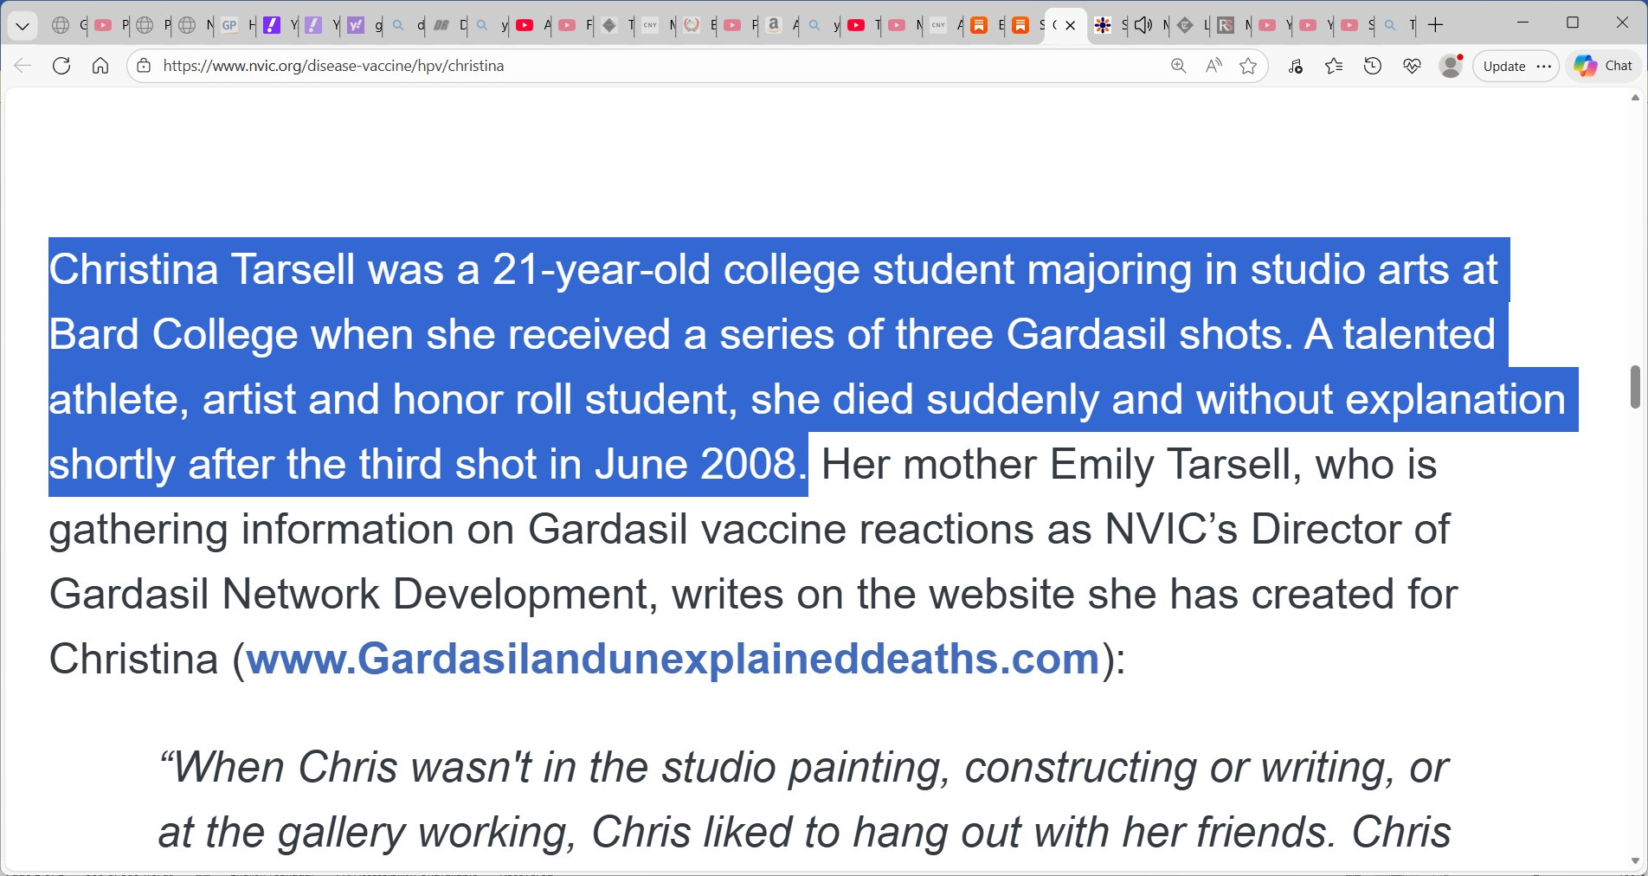Open Browser essentials panel

coord(1412,66)
